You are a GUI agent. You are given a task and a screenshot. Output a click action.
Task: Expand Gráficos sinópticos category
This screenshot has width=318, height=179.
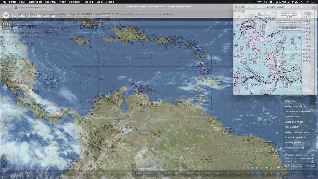point(295,106)
